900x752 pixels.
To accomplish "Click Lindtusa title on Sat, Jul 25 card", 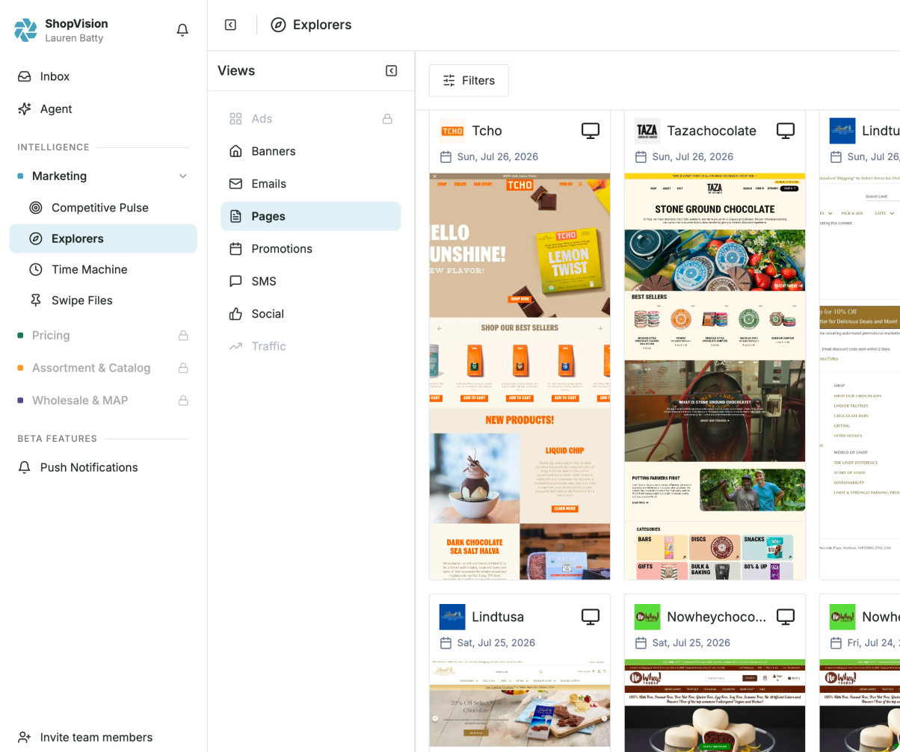I will click(x=498, y=617).
